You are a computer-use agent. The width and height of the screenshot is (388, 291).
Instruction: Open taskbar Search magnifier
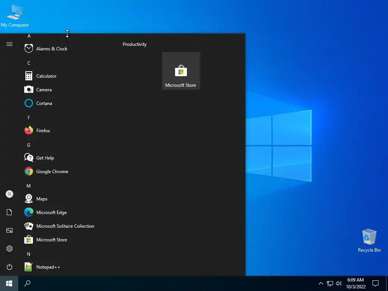coord(27,283)
